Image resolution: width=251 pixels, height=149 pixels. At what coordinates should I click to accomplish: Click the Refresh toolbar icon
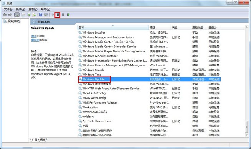click(x=29, y=15)
